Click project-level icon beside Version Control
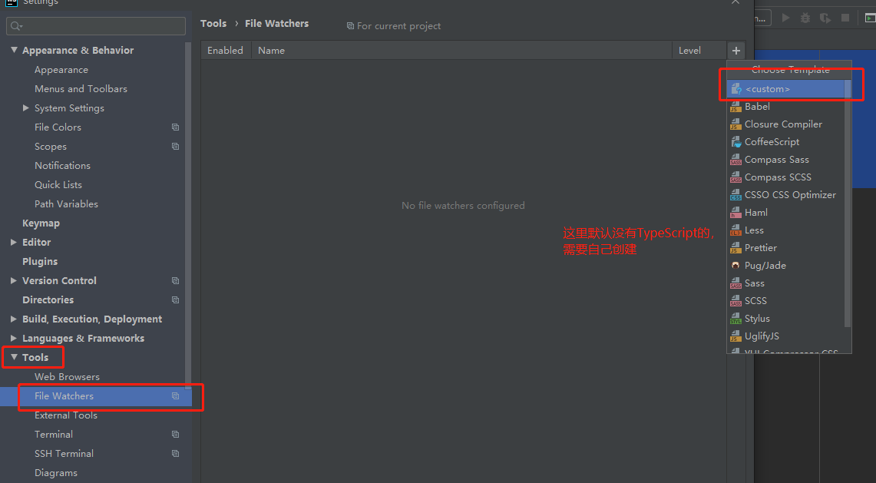Viewport: 876px width, 483px height. (x=175, y=280)
